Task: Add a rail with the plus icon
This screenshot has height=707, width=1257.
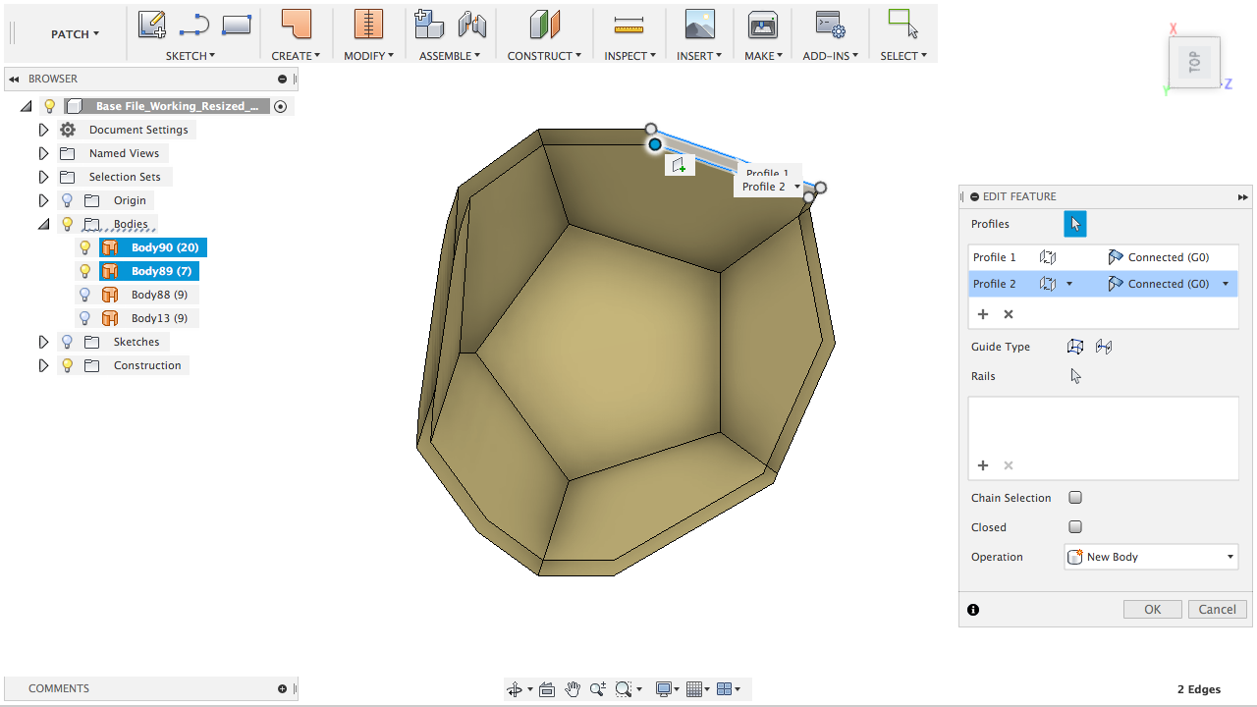Action: click(983, 465)
